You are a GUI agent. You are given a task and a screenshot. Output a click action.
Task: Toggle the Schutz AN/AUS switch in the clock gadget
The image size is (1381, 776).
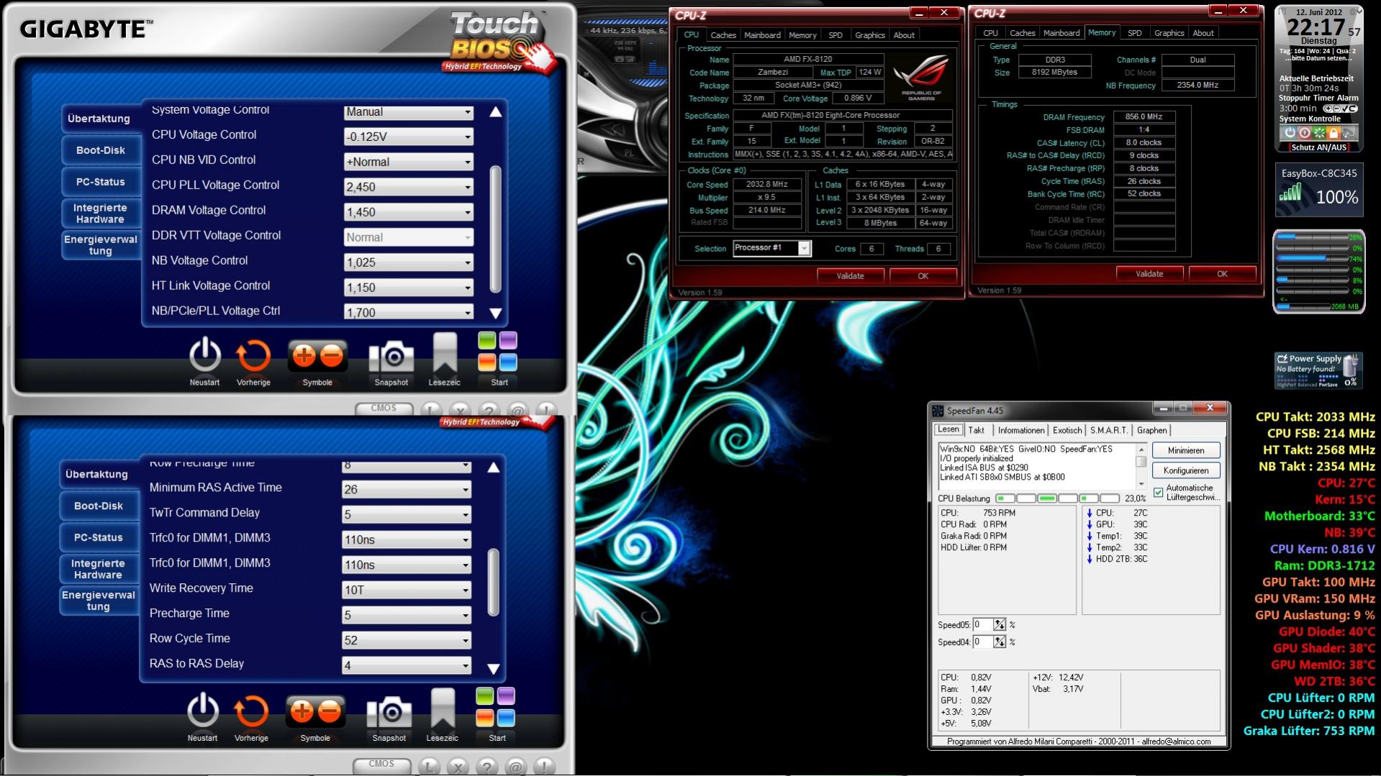coord(1318,147)
